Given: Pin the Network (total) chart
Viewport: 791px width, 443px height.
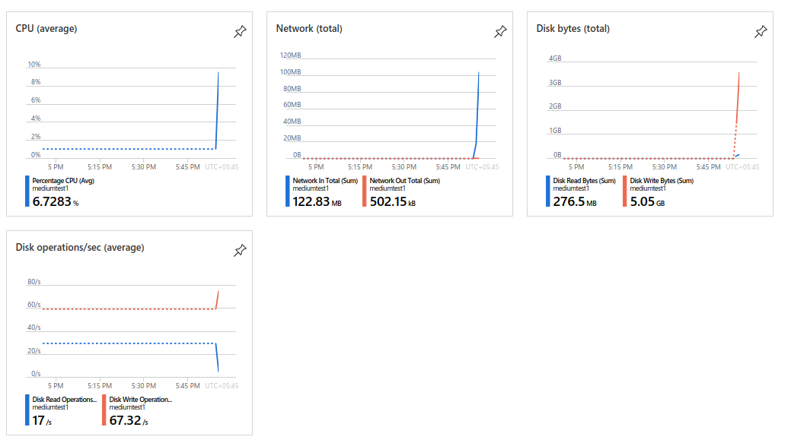Looking at the screenshot, I should click(500, 32).
